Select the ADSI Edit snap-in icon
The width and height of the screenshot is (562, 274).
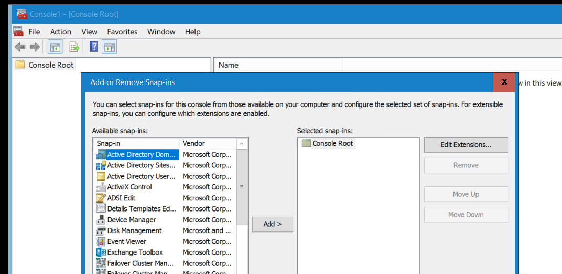(x=101, y=198)
